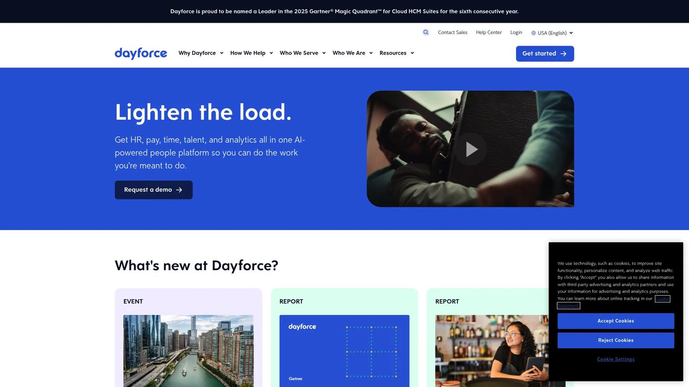Image resolution: width=689 pixels, height=387 pixels.
Task: Expand the Resources menu
Action: [397, 53]
